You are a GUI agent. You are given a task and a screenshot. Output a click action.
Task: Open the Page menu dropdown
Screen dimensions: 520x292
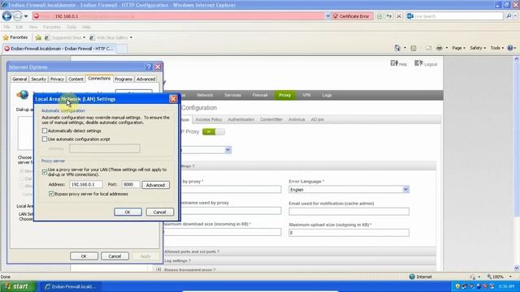click(458, 48)
